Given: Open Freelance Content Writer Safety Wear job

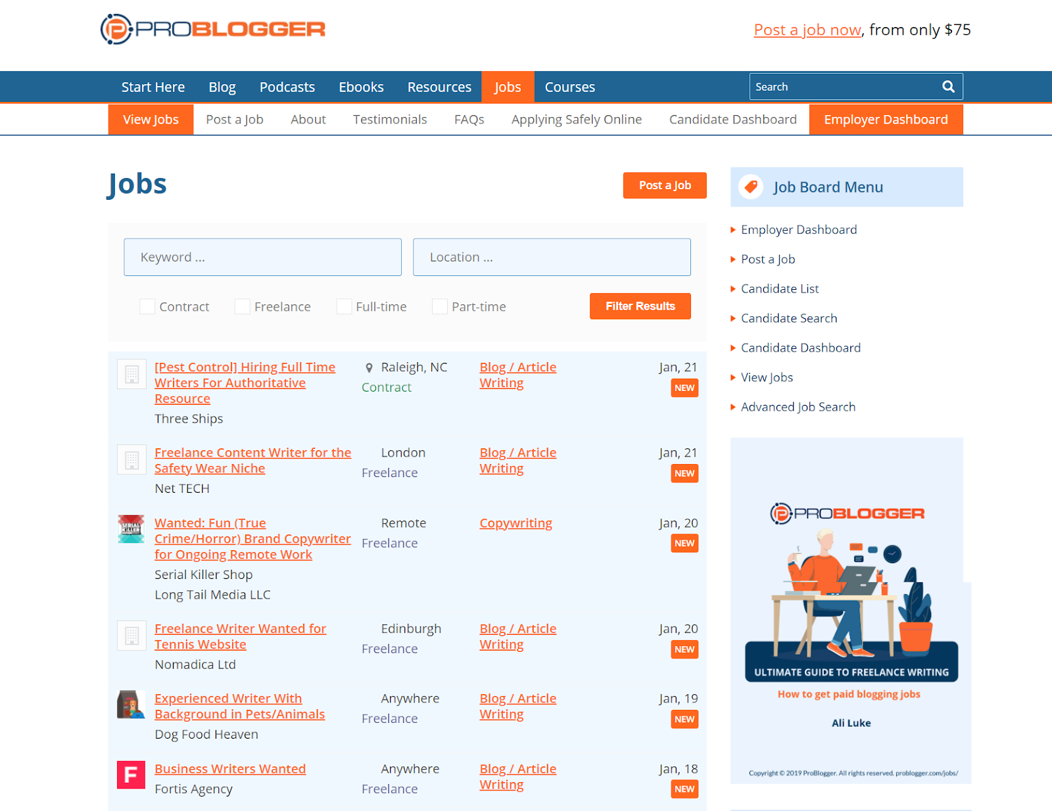Looking at the screenshot, I should click(252, 461).
